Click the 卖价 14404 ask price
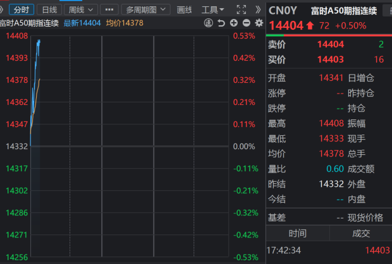The height and width of the screenshot is (264, 392). tap(331, 44)
